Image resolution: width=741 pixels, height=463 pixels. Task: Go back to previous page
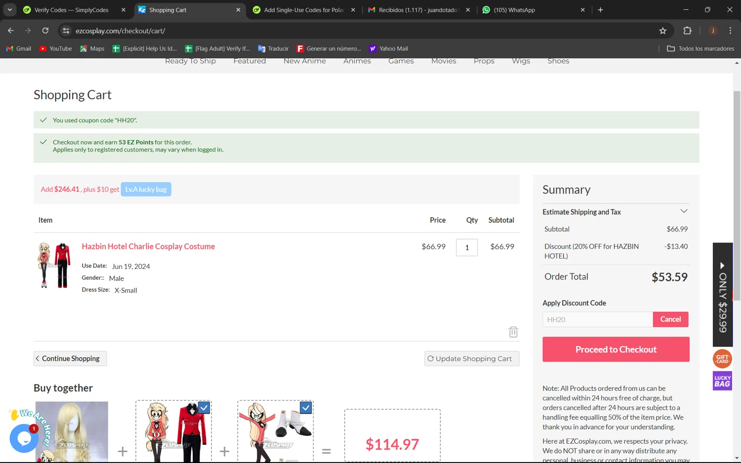[x=10, y=31]
